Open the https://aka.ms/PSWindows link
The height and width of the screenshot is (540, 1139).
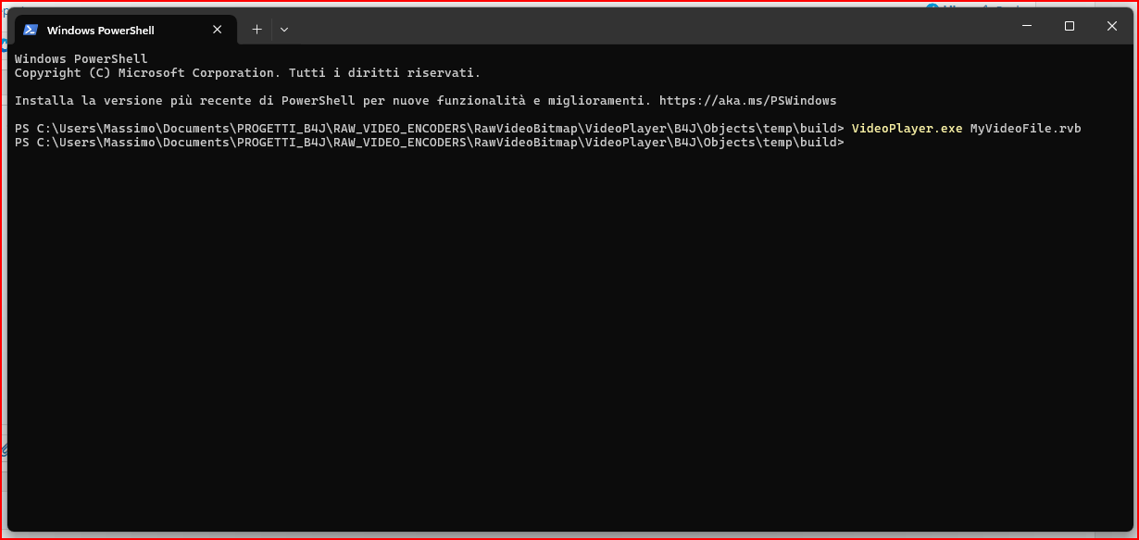pos(747,100)
